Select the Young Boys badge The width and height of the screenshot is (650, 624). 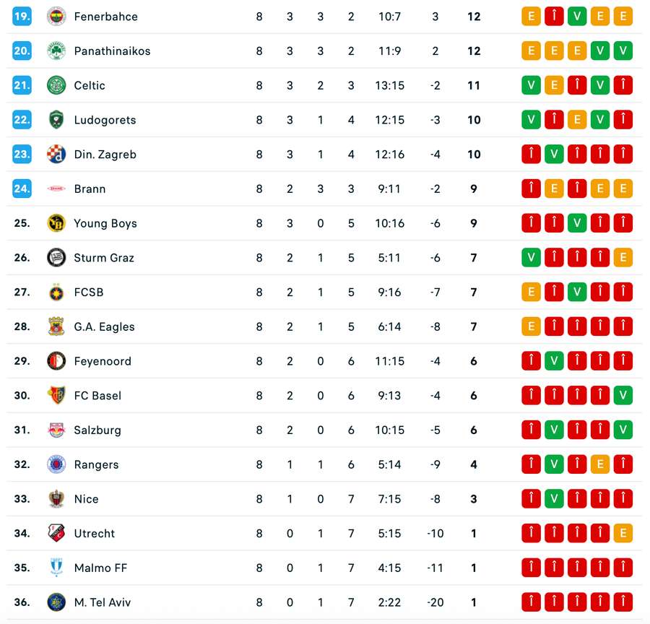click(56, 223)
